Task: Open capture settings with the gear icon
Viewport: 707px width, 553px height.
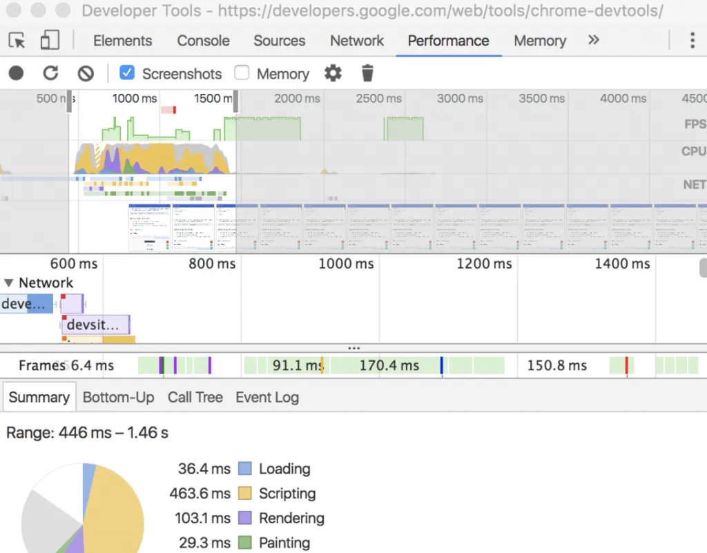Action: tap(333, 72)
